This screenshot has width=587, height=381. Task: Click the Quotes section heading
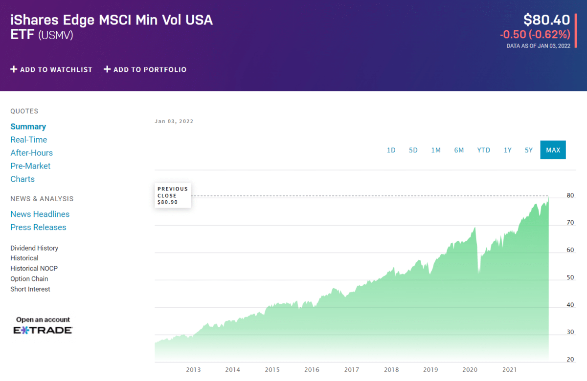(24, 111)
